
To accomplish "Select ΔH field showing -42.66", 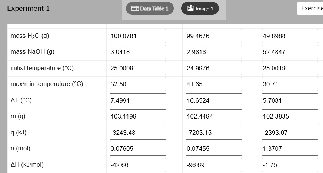I will (x=137, y=165).
